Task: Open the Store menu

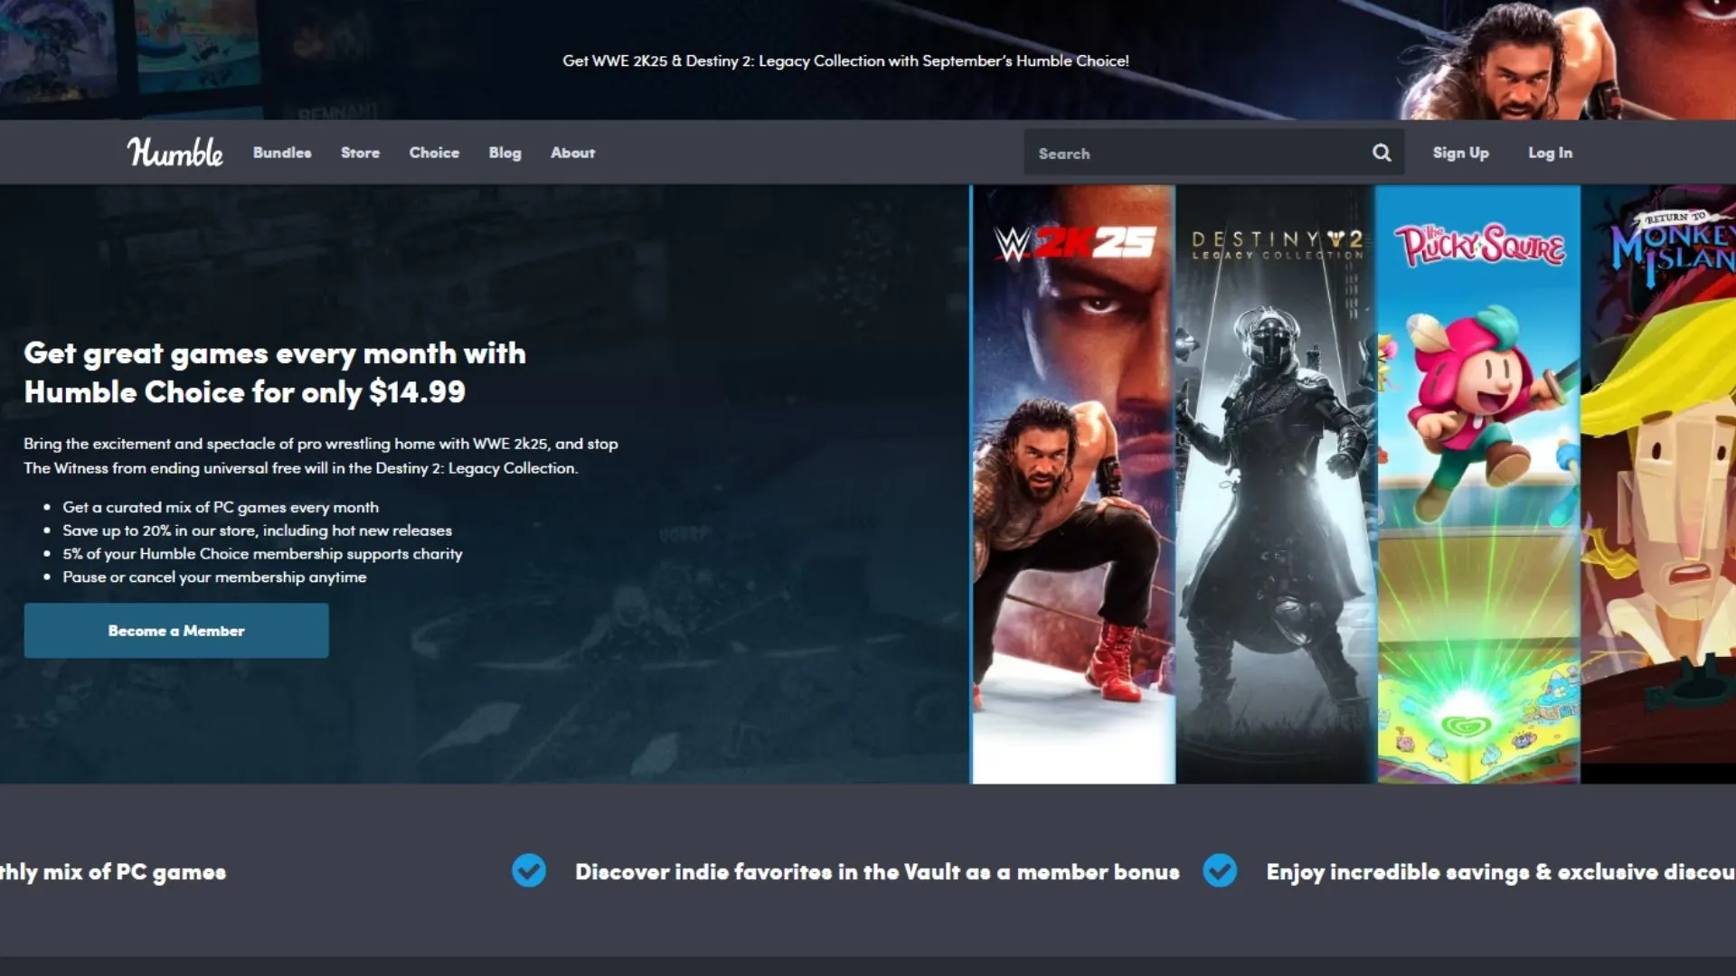Action: click(x=360, y=153)
